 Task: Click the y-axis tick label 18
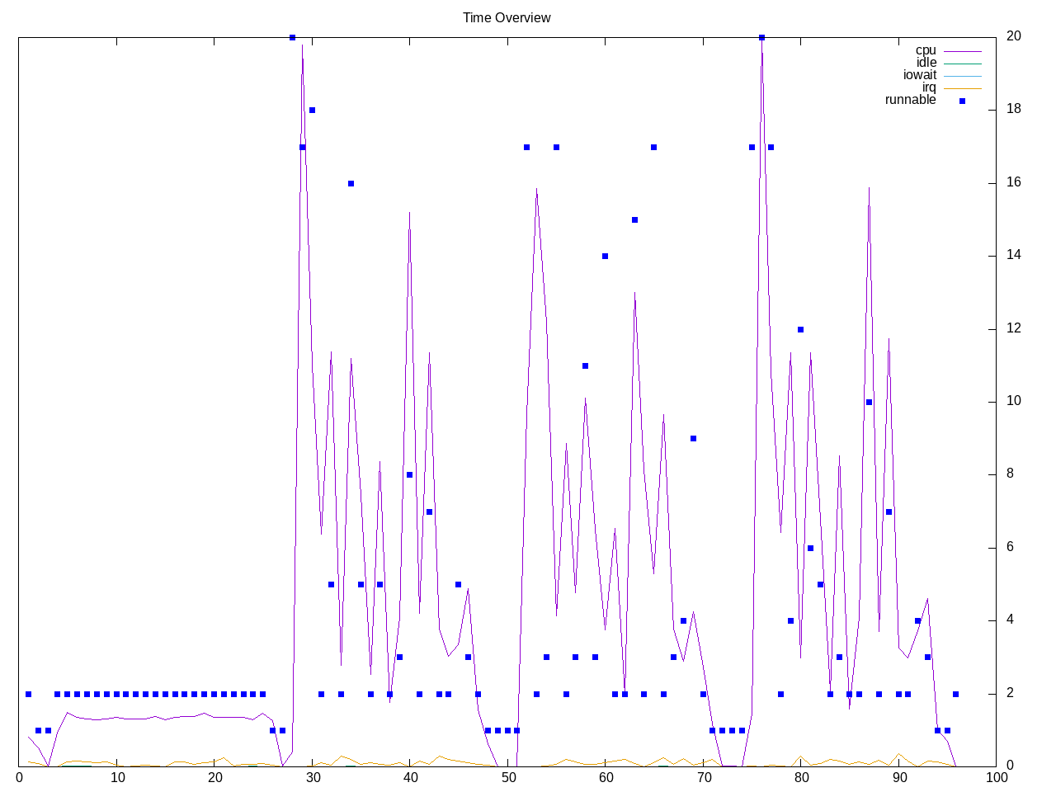coord(1013,109)
